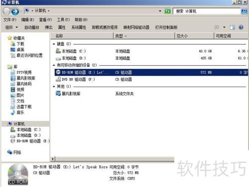This screenshot has height=187, width=249.
Task: Click the 40.0 GB total size cell
Action: [205, 51]
